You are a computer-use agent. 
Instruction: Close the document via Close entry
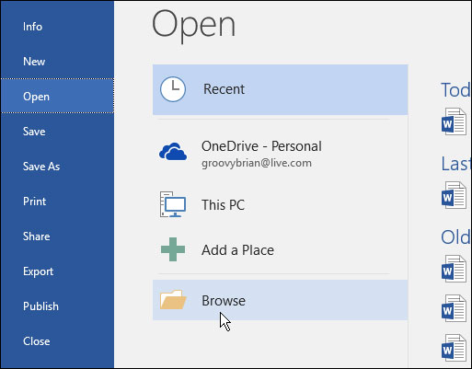[x=57, y=341]
